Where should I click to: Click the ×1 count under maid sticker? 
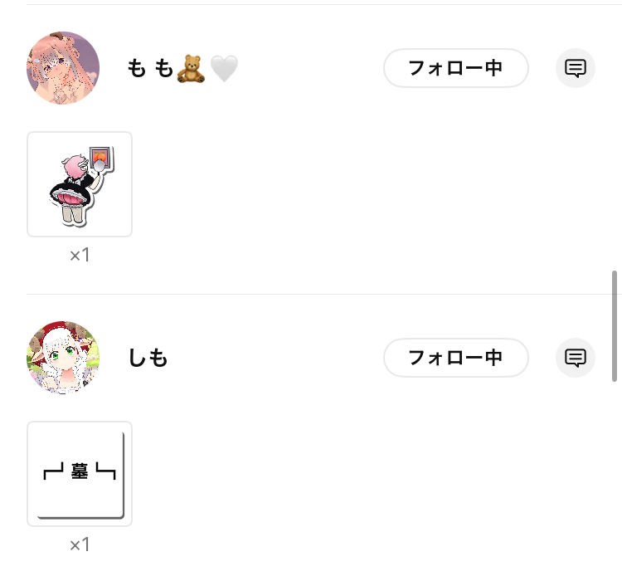point(80,255)
